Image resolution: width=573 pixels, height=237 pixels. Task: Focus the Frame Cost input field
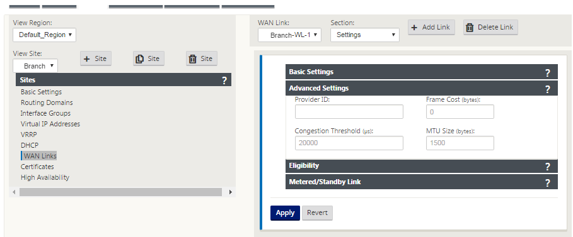click(x=460, y=111)
